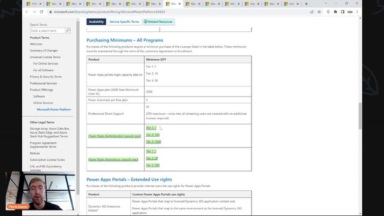The width and height of the screenshot is (384, 216).
Task: Open Program Agreement Supplemental Terms
Action: [43, 145]
